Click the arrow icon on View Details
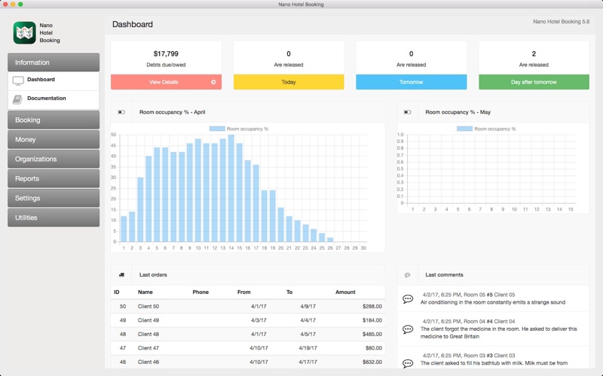The height and width of the screenshot is (376, 603). coord(213,82)
